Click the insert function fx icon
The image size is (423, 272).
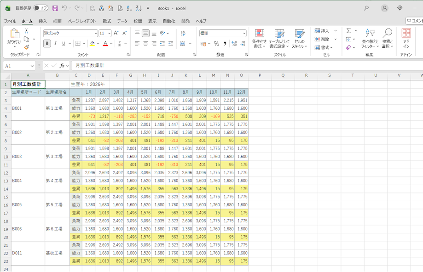tap(62, 66)
